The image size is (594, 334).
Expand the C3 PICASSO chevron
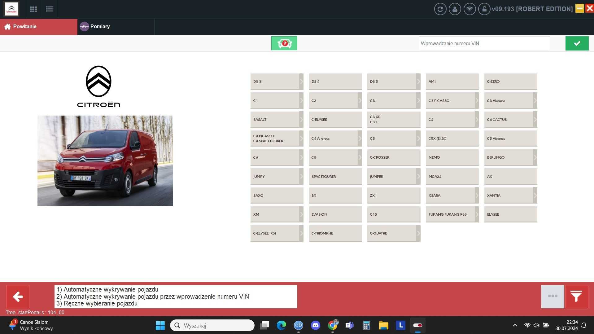click(x=477, y=100)
